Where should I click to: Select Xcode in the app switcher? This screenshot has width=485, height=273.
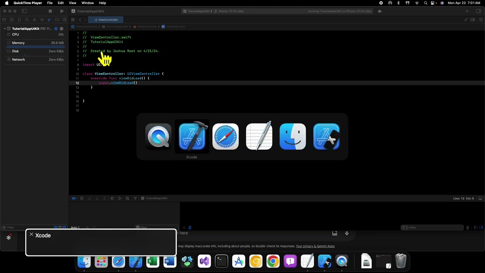[192, 136]
